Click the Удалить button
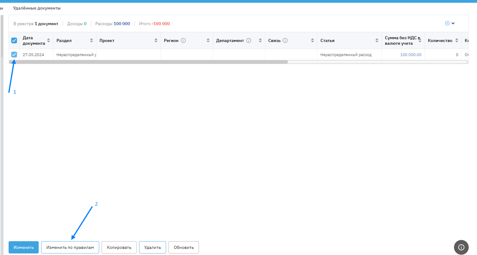 click(153, 247)
